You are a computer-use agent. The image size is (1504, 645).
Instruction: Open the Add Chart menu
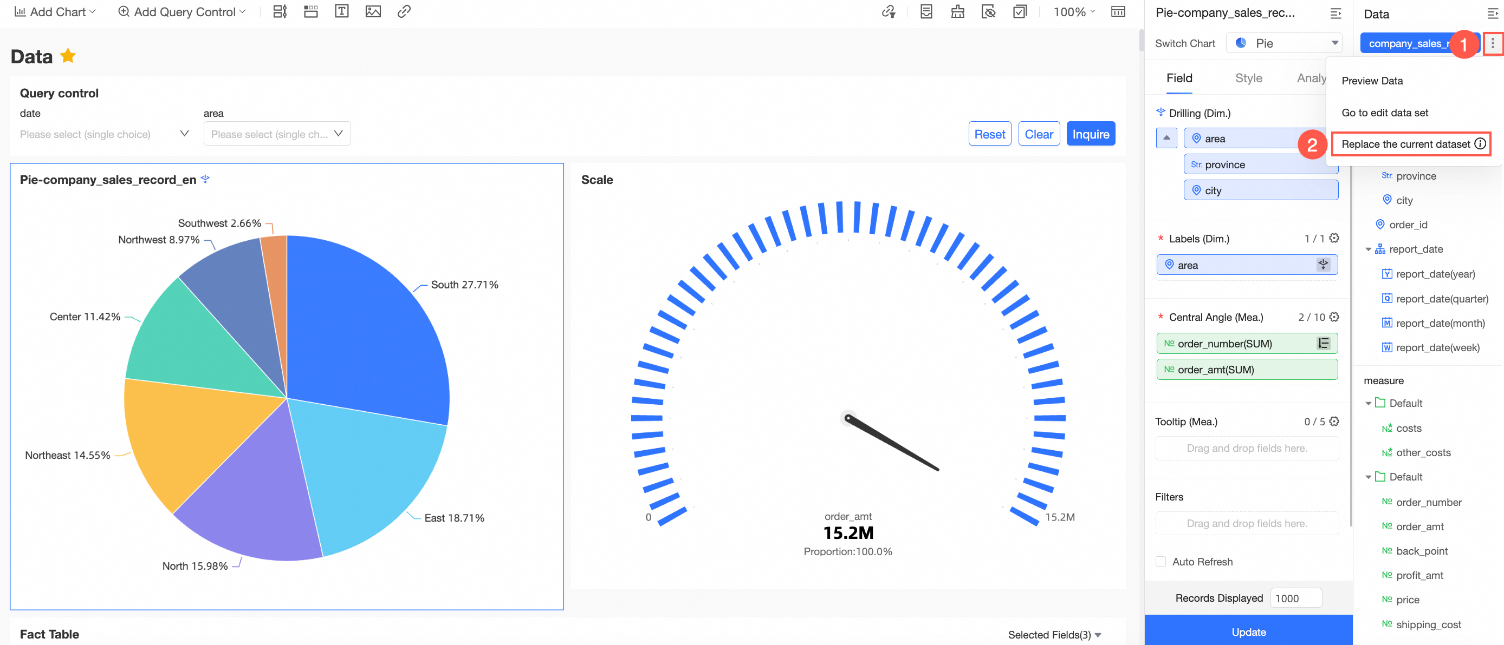tap(55, 12)
